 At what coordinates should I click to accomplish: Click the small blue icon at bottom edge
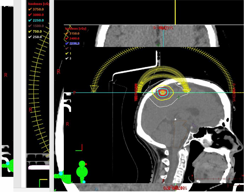coord(96,189)
